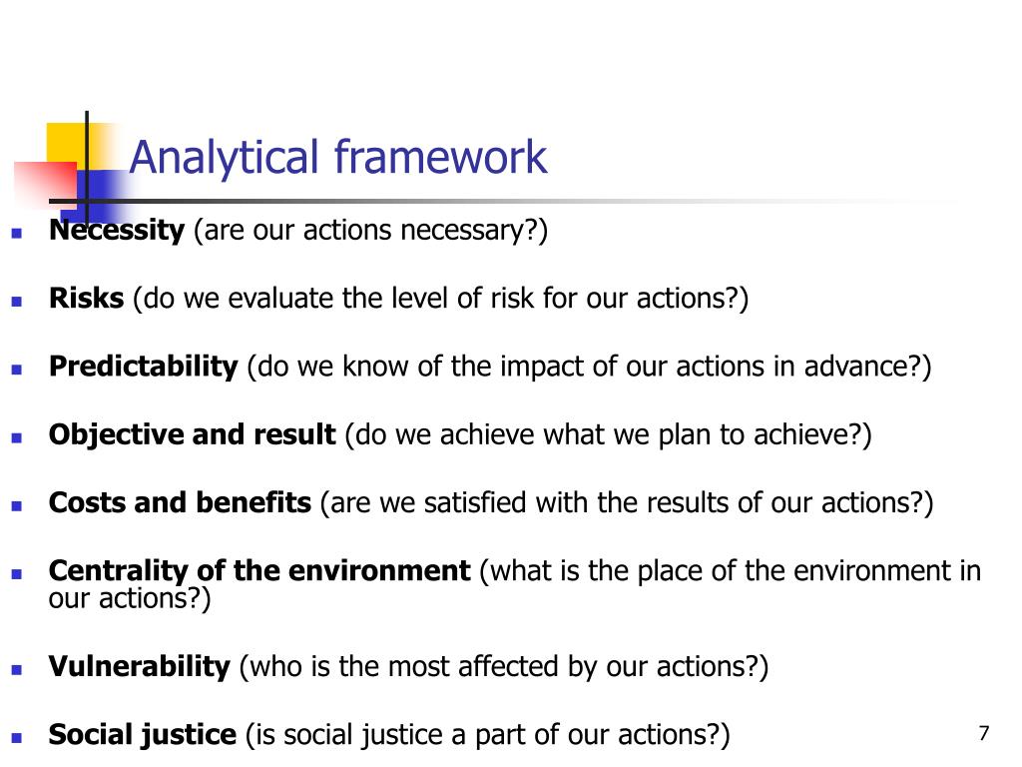Click the 'Costs and benefits' bold text
Screen dimensions: 1022x767
coord(180,503)
